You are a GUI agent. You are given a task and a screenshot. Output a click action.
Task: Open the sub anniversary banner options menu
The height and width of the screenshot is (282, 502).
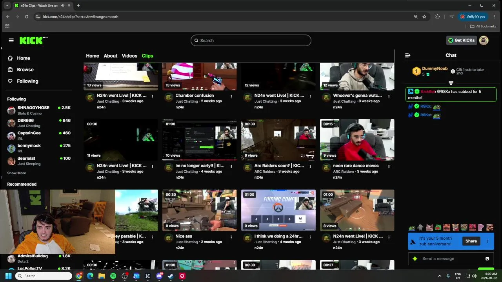[x=487, y=241]
